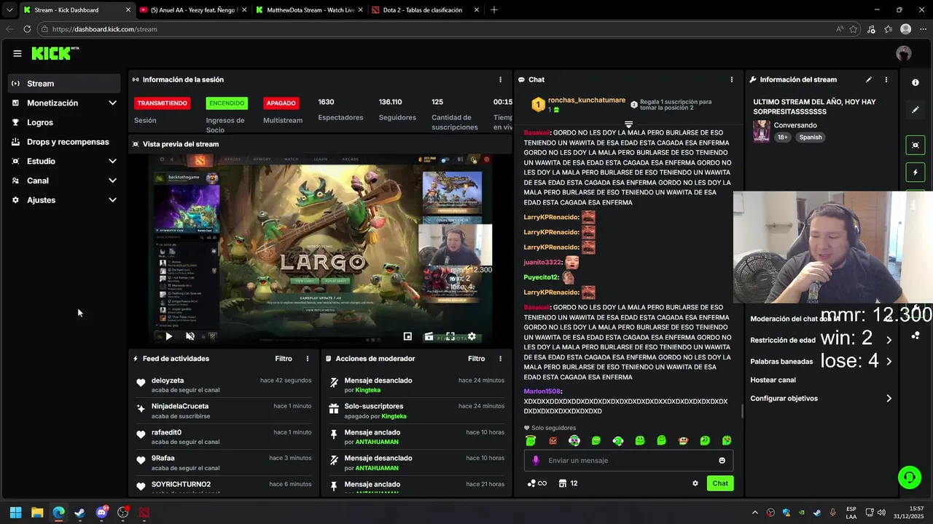Select Stream in the sidebar
Viewport: 933px width, 524px height.
[x=65, y=84]
